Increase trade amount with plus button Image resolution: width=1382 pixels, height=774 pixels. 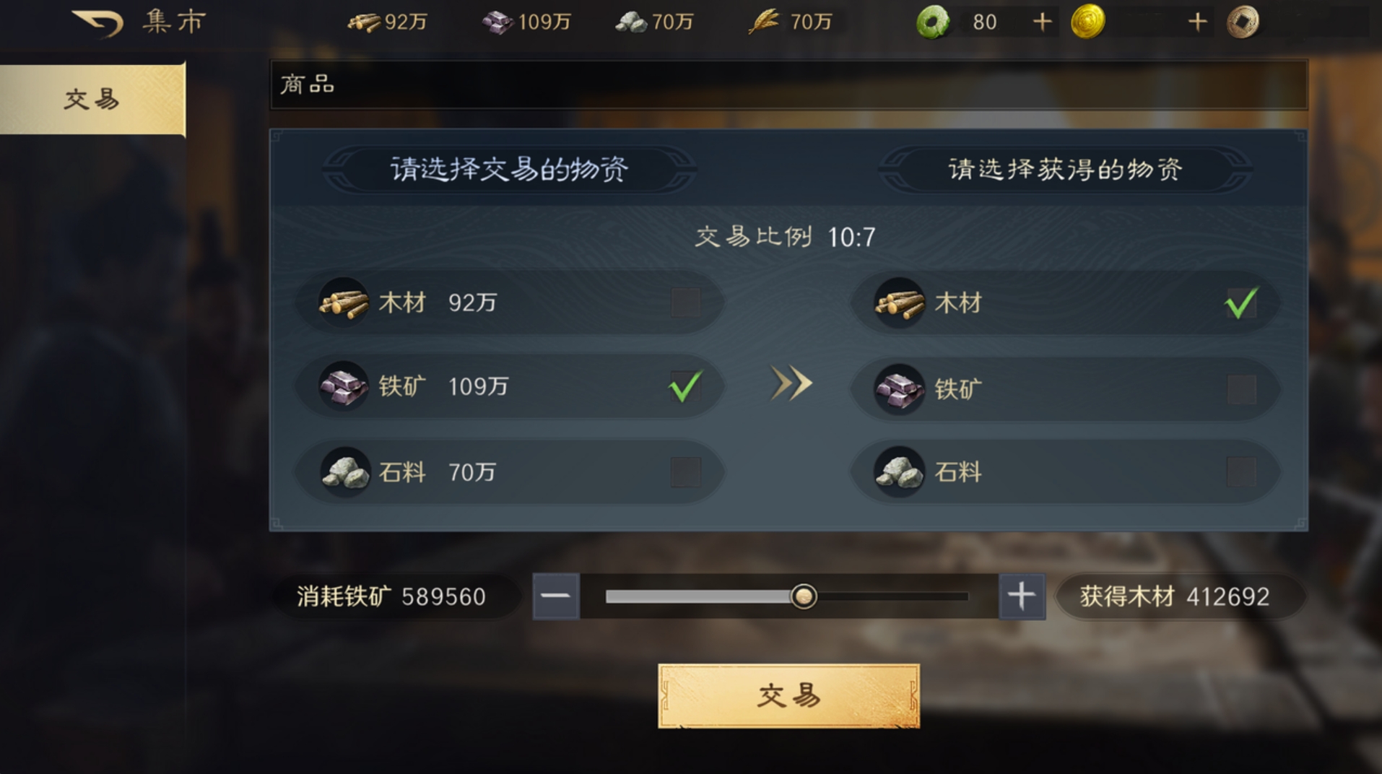coord(1022,596)
